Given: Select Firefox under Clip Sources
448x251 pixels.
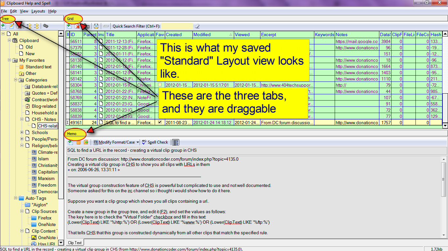Looking at the screenshot, I should pyautogui.click(x=45, y=218).
